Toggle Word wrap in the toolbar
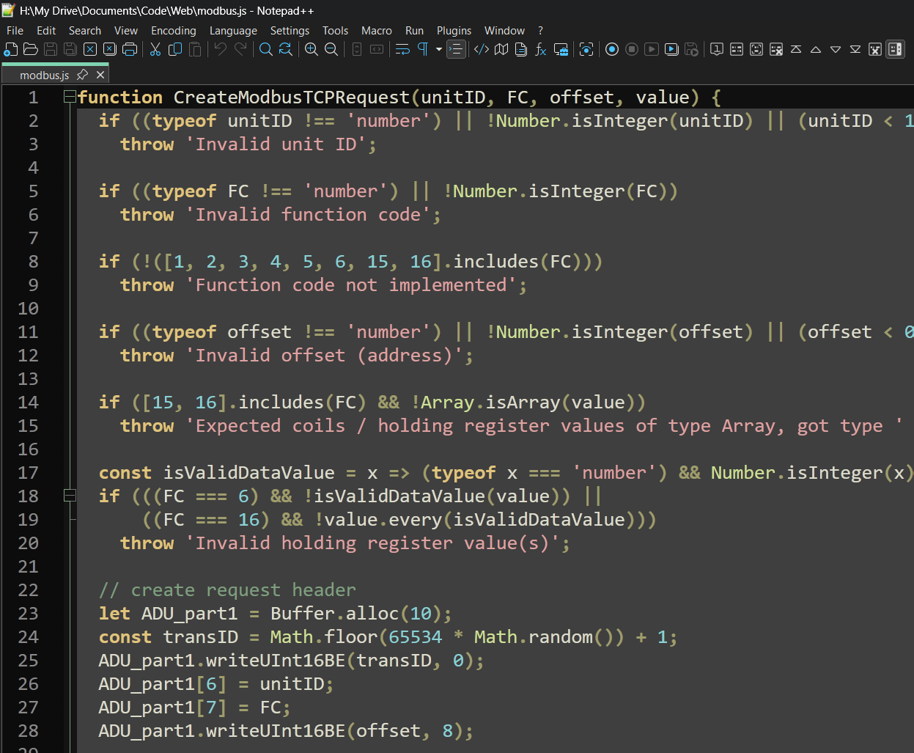This screenshot has width=914, height=753. point(402,49)
